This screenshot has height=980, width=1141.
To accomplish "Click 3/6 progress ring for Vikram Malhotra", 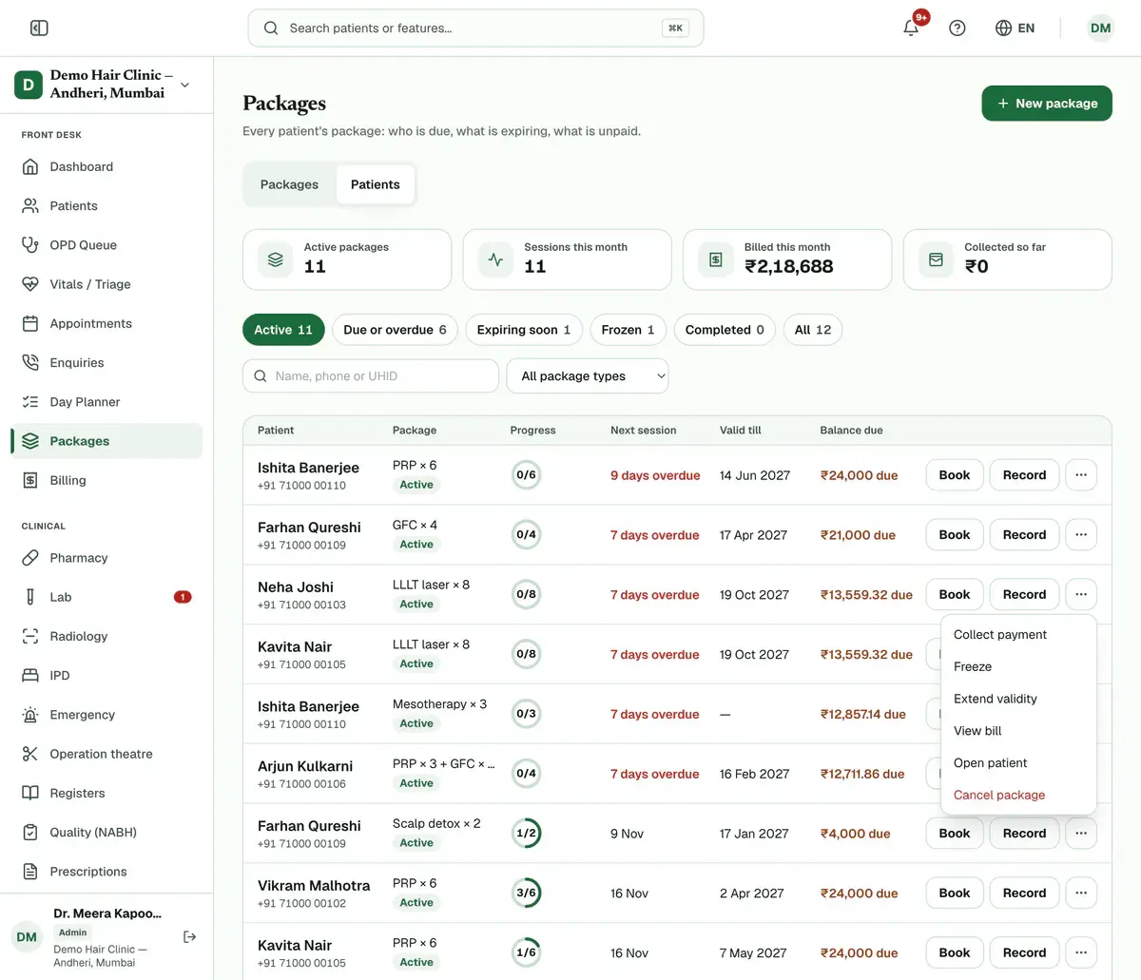I will click(x=526, y=894).
